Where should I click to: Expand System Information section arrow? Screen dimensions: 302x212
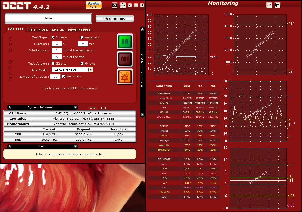(x=75, y=107)
